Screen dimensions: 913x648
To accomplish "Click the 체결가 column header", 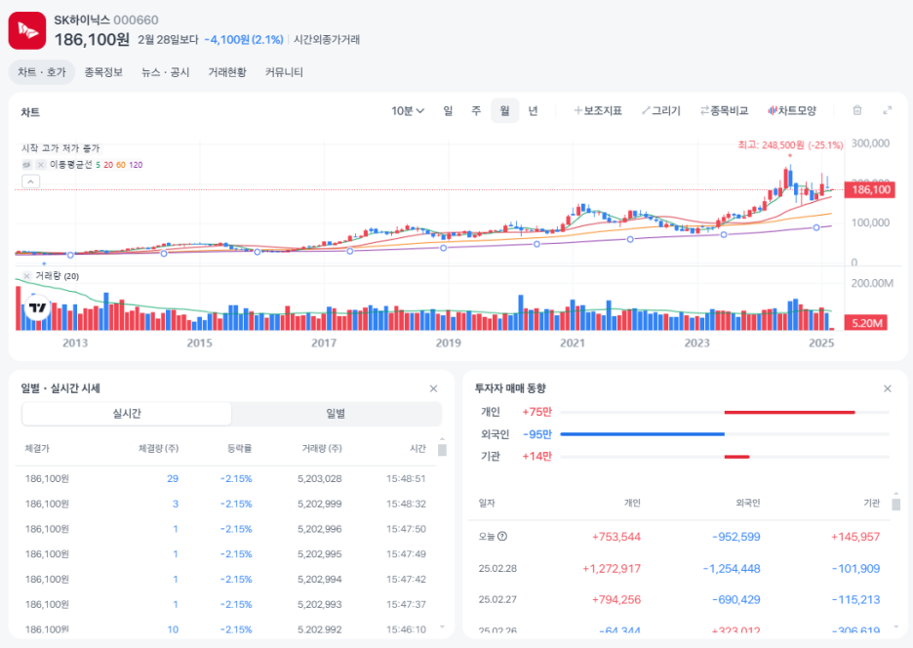I will (x=37, y=449).
